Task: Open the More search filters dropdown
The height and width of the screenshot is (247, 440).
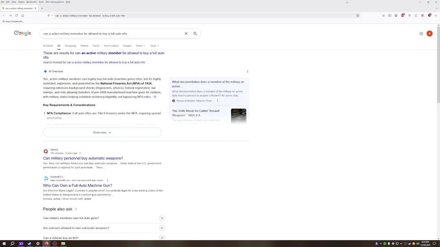Action: [140, 46]
